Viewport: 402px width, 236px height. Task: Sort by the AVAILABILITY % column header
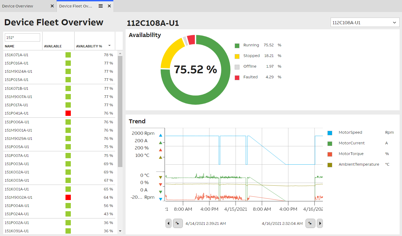coord(89,46)
